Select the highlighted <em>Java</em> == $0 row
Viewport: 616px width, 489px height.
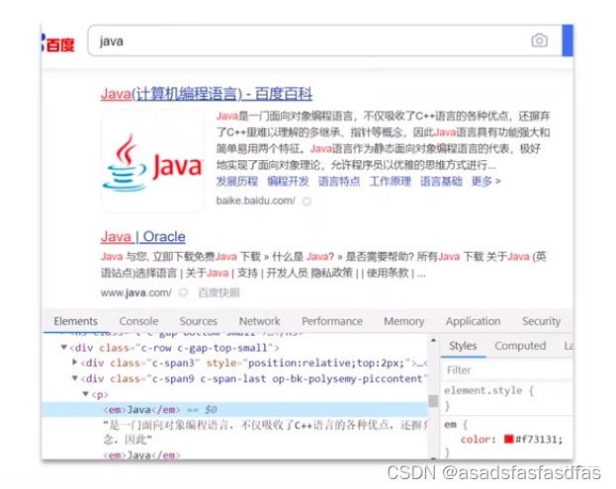click(234, 409)
